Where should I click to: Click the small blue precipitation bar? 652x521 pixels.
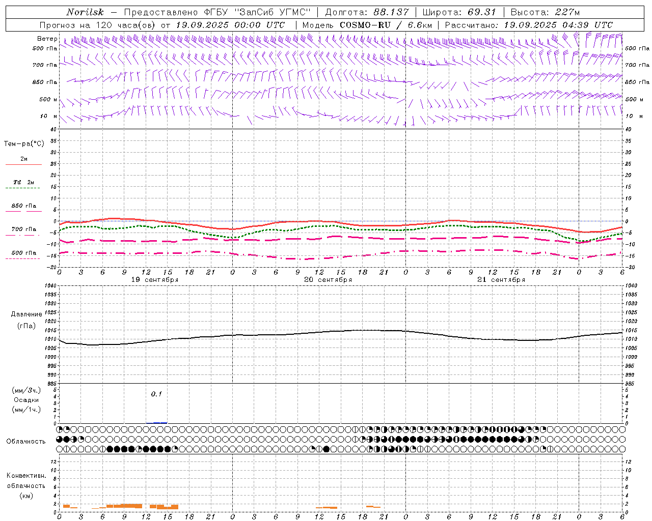pos(157,422)
